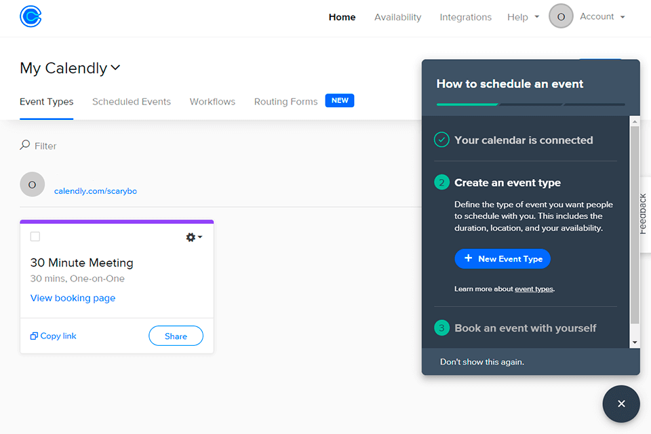Close the help widget with X button

pyautogui.click(x=621, y=404)
